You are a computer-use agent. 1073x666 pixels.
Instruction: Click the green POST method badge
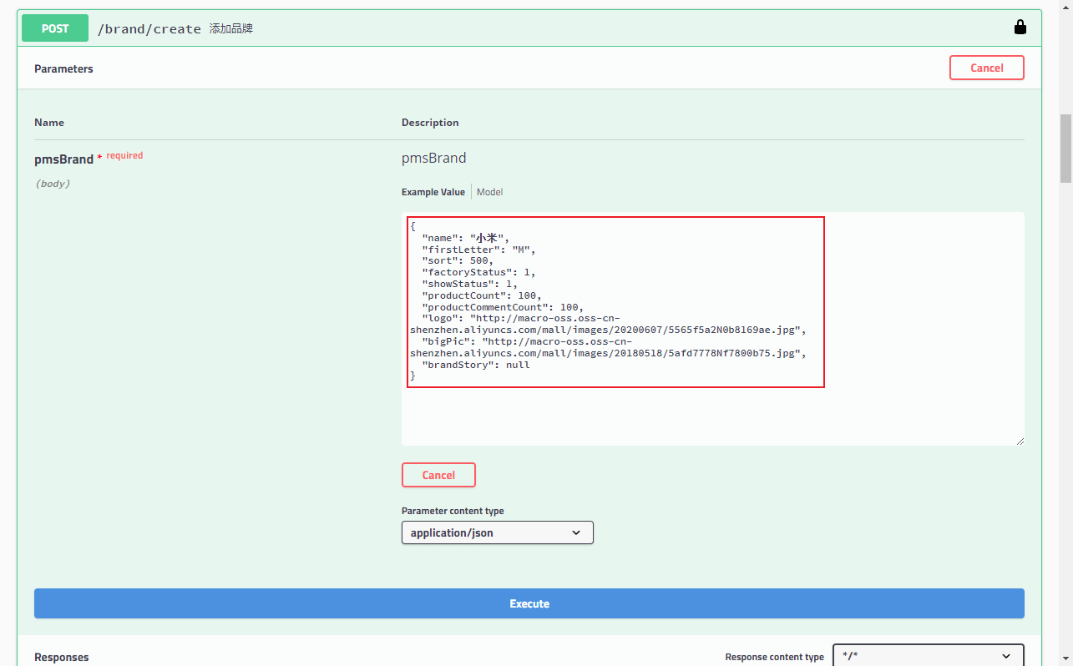55,28
